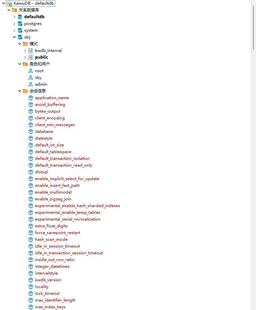
Task: Collapse the sky database node
Action: click(14, 37)
